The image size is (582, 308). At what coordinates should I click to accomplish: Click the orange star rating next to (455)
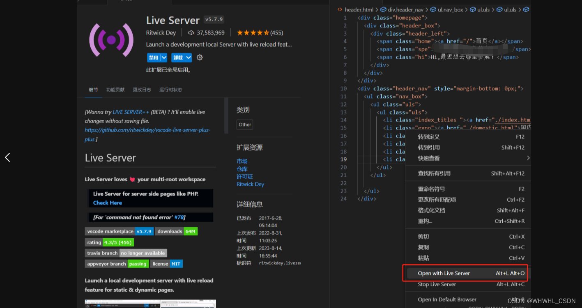click(x=253, y=32)
